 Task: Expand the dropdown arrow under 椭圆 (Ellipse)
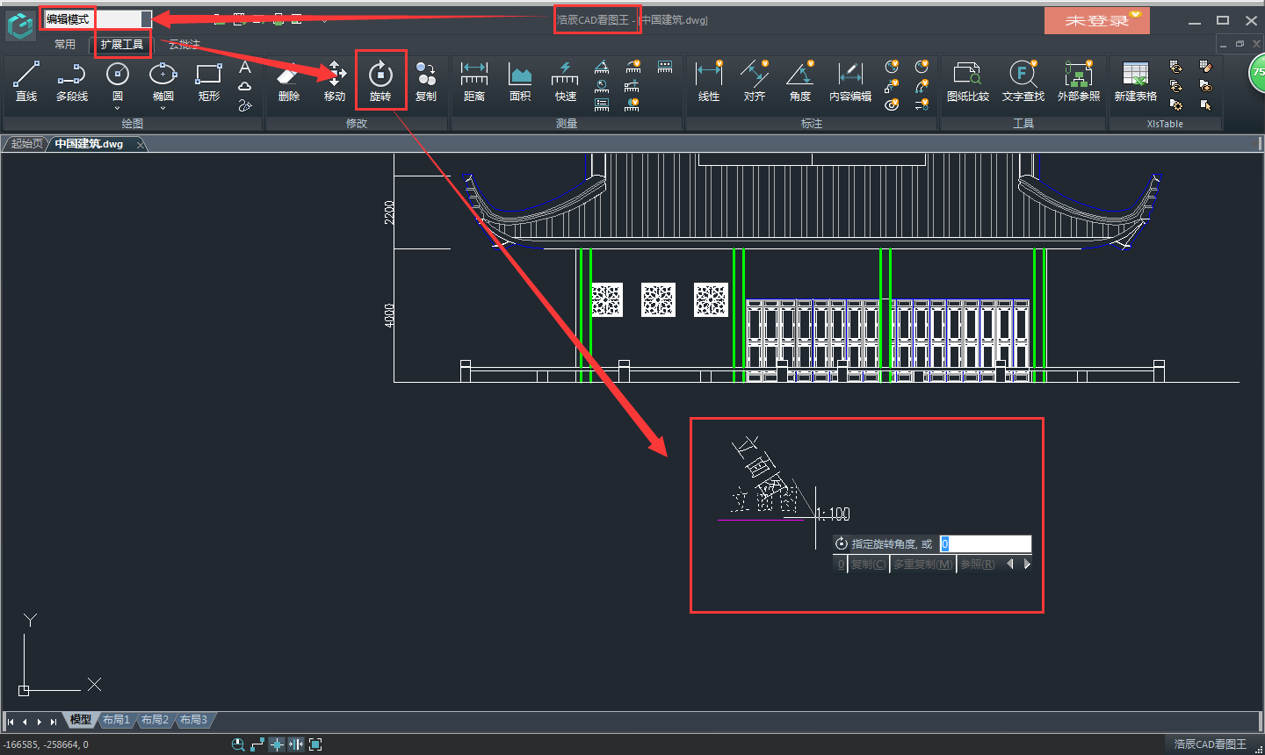pos(163,109)
